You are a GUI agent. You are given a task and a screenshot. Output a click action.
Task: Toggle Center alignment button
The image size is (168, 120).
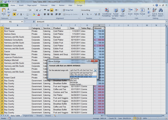point(48,14)
